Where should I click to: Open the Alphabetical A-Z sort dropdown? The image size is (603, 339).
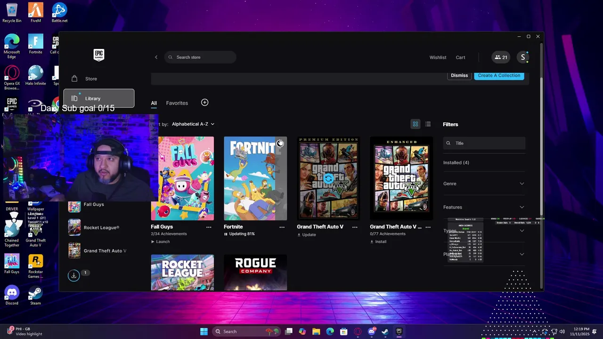(193, 124)
